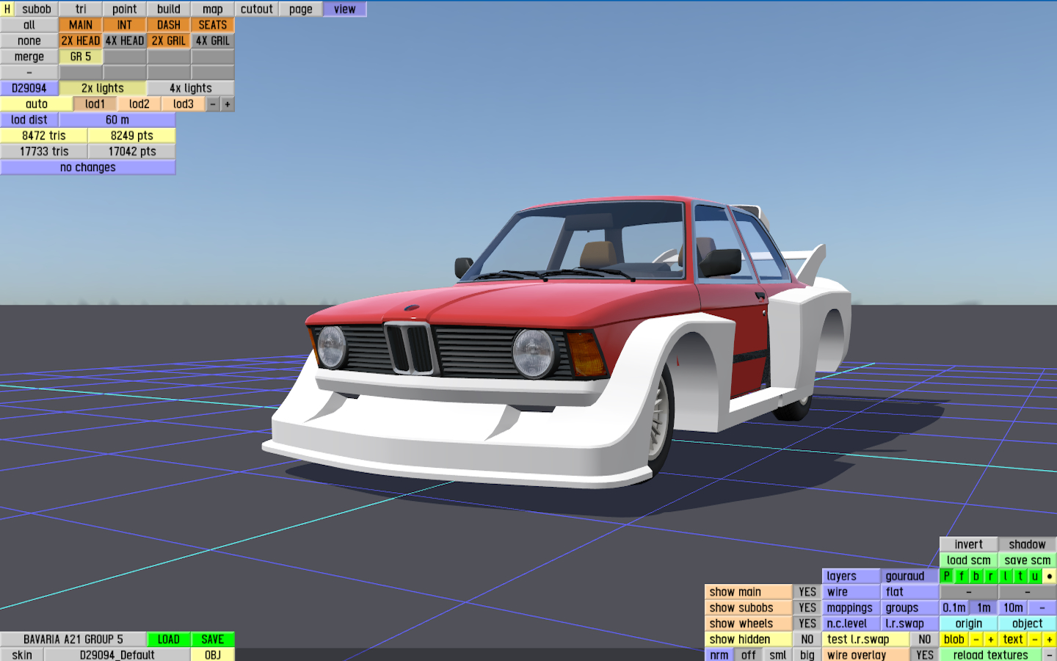Switch to the view mode tab
Viewport: 1057px width, 661px height.
click(345, 9)
